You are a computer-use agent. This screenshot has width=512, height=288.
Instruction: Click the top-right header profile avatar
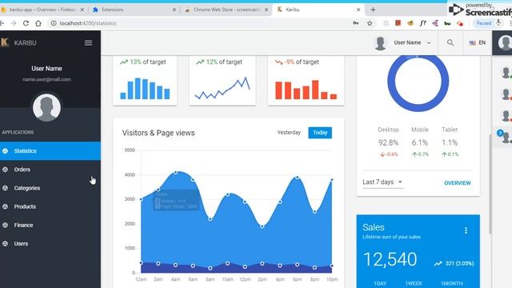(x=505, y=42)
